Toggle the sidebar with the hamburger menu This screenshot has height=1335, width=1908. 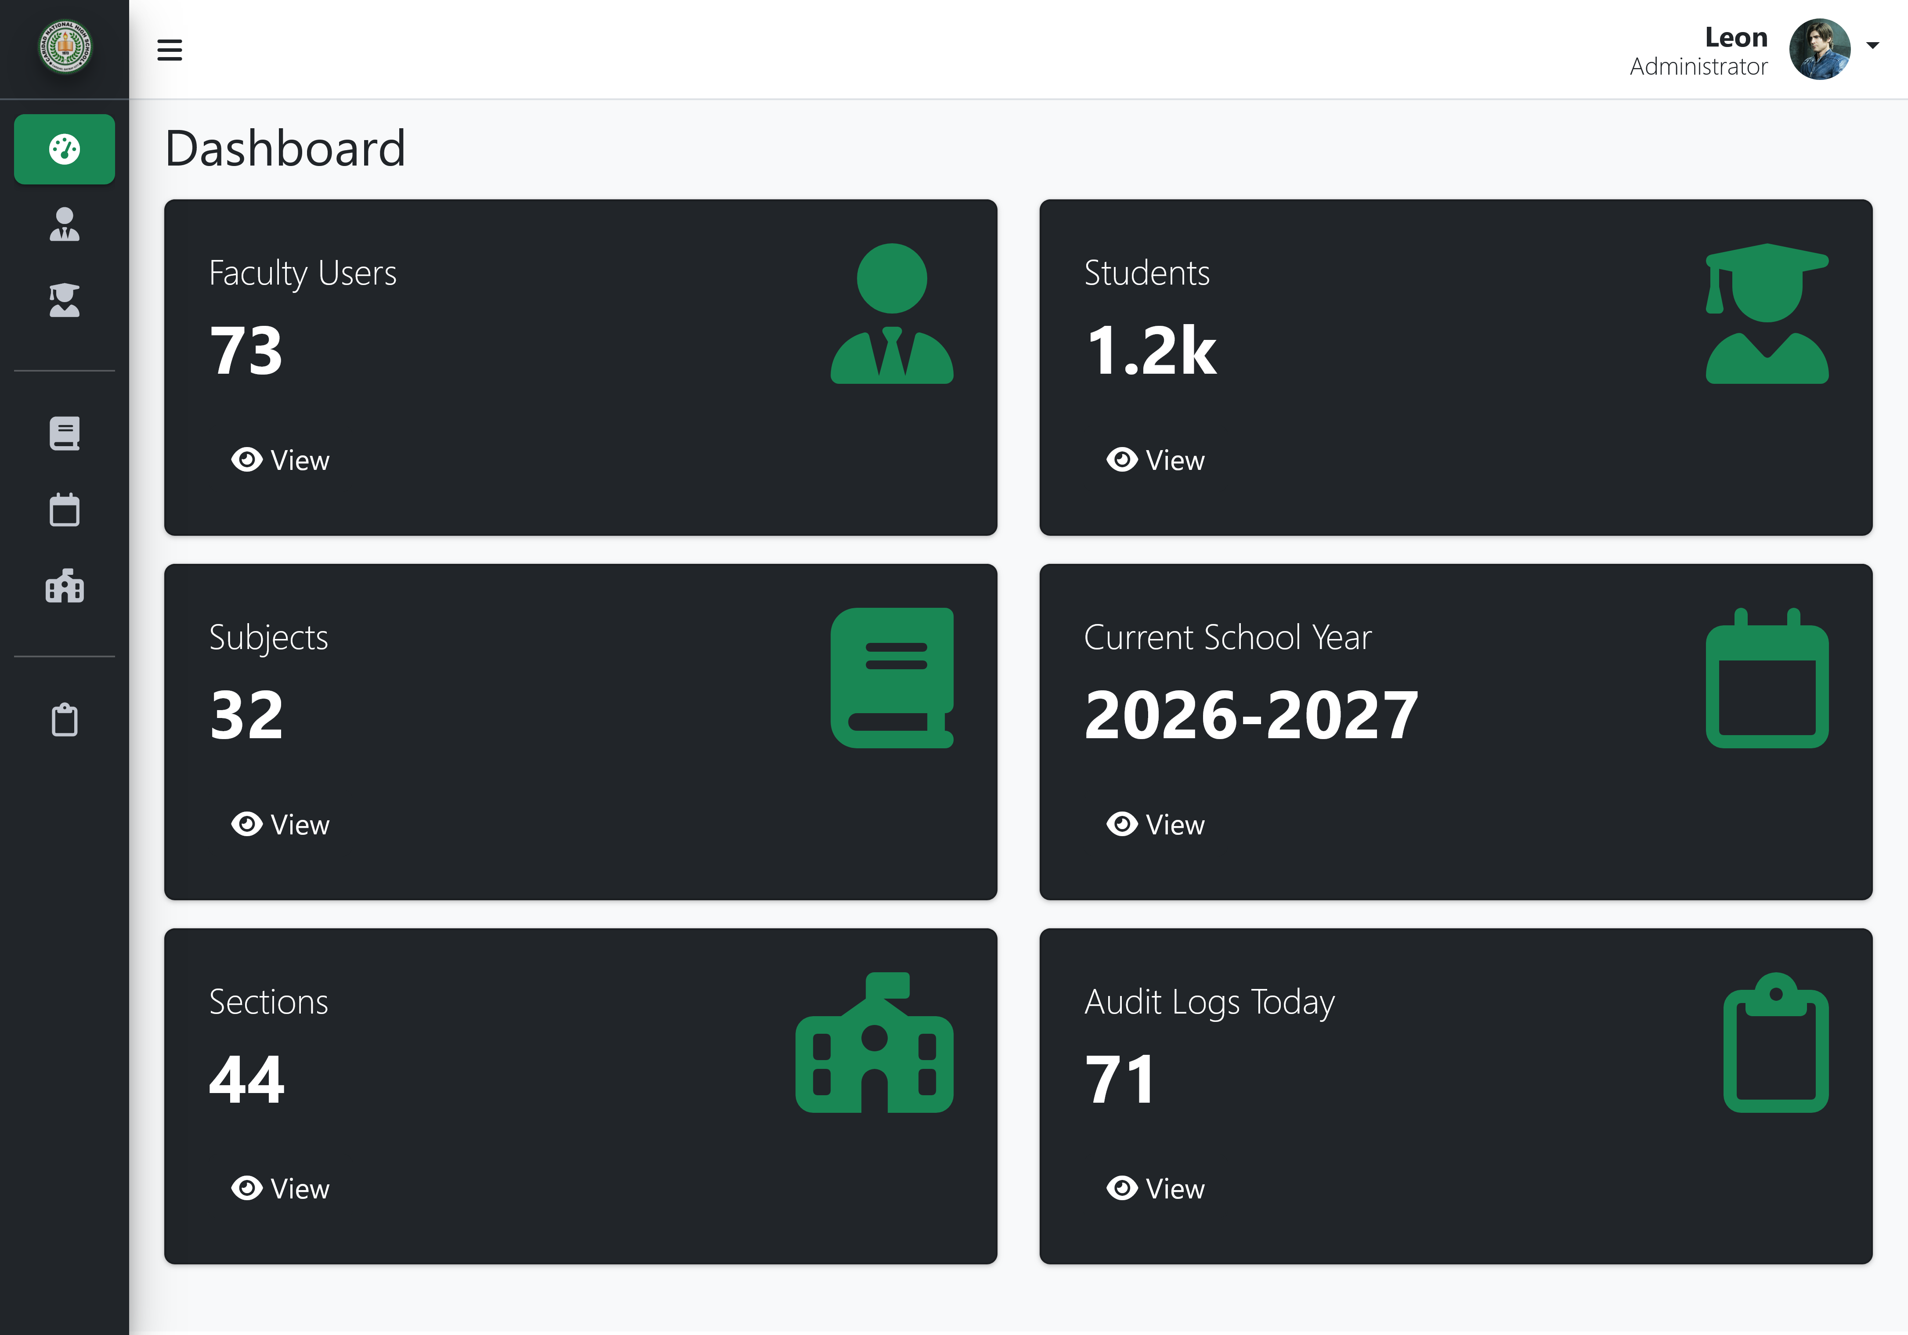170,50
